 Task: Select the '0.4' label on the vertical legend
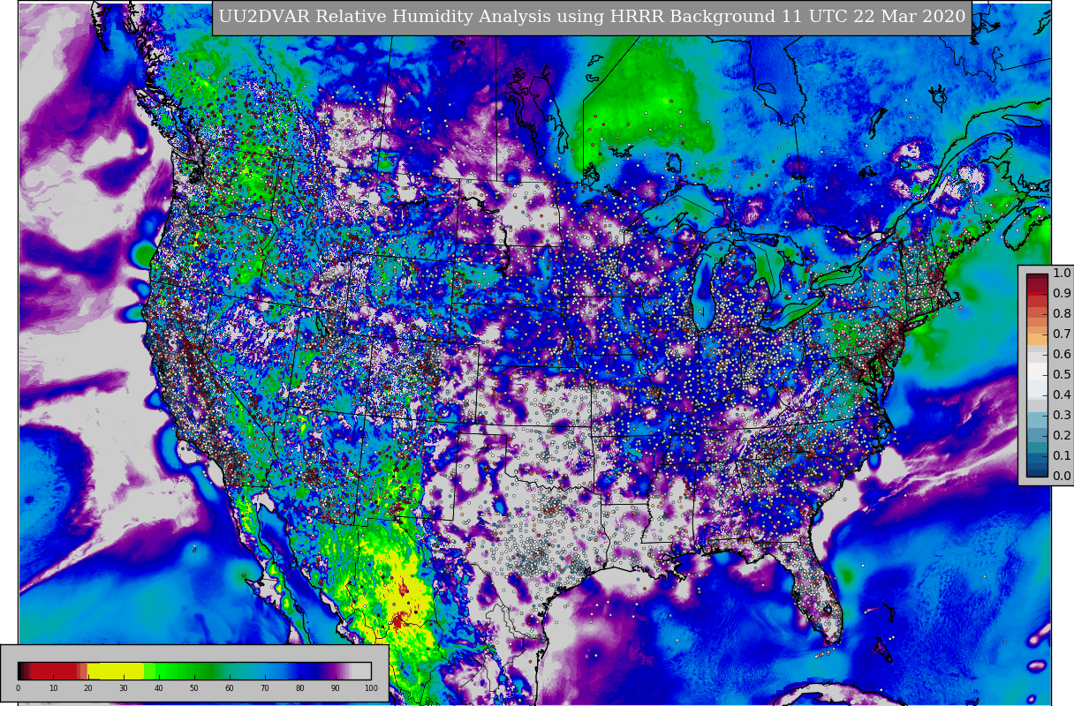(1062, 395)
